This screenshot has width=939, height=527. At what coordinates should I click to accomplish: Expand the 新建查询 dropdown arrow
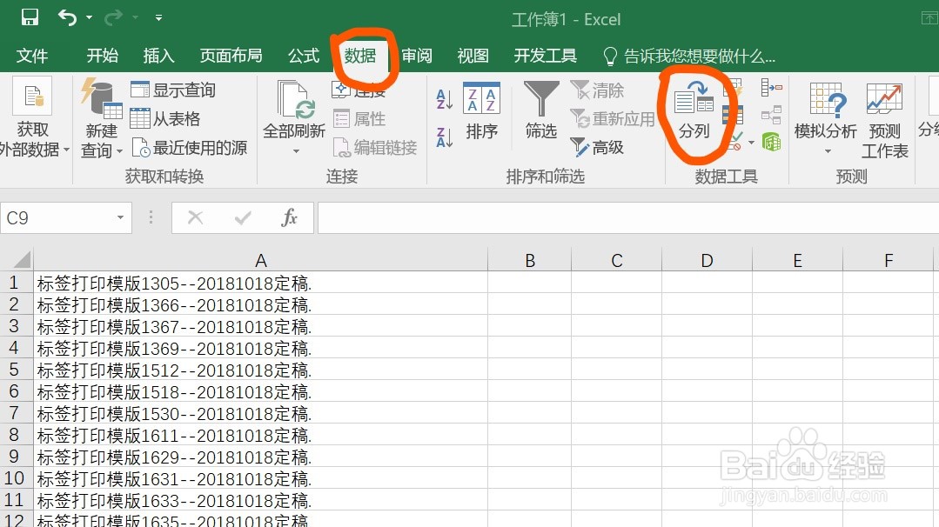[120, 150]
